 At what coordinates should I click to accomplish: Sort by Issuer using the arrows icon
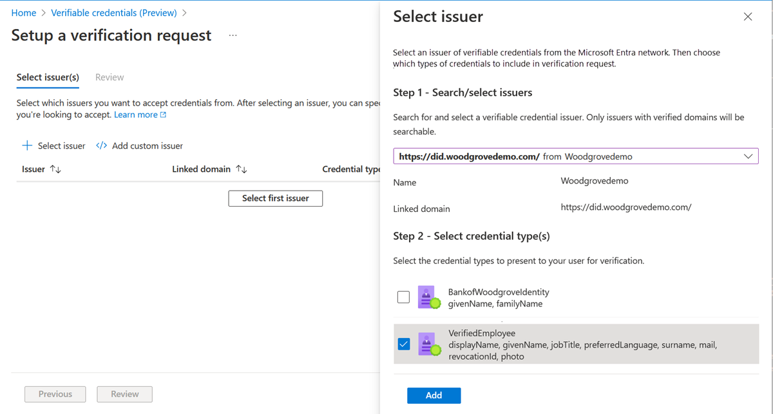(56, 169)
